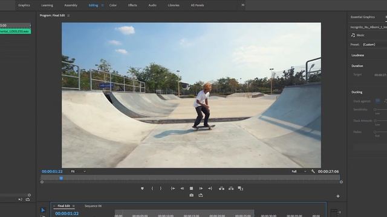The image size is (387, 217).
Task: Open the Button Editor plus icon
Action: [338, 196]
